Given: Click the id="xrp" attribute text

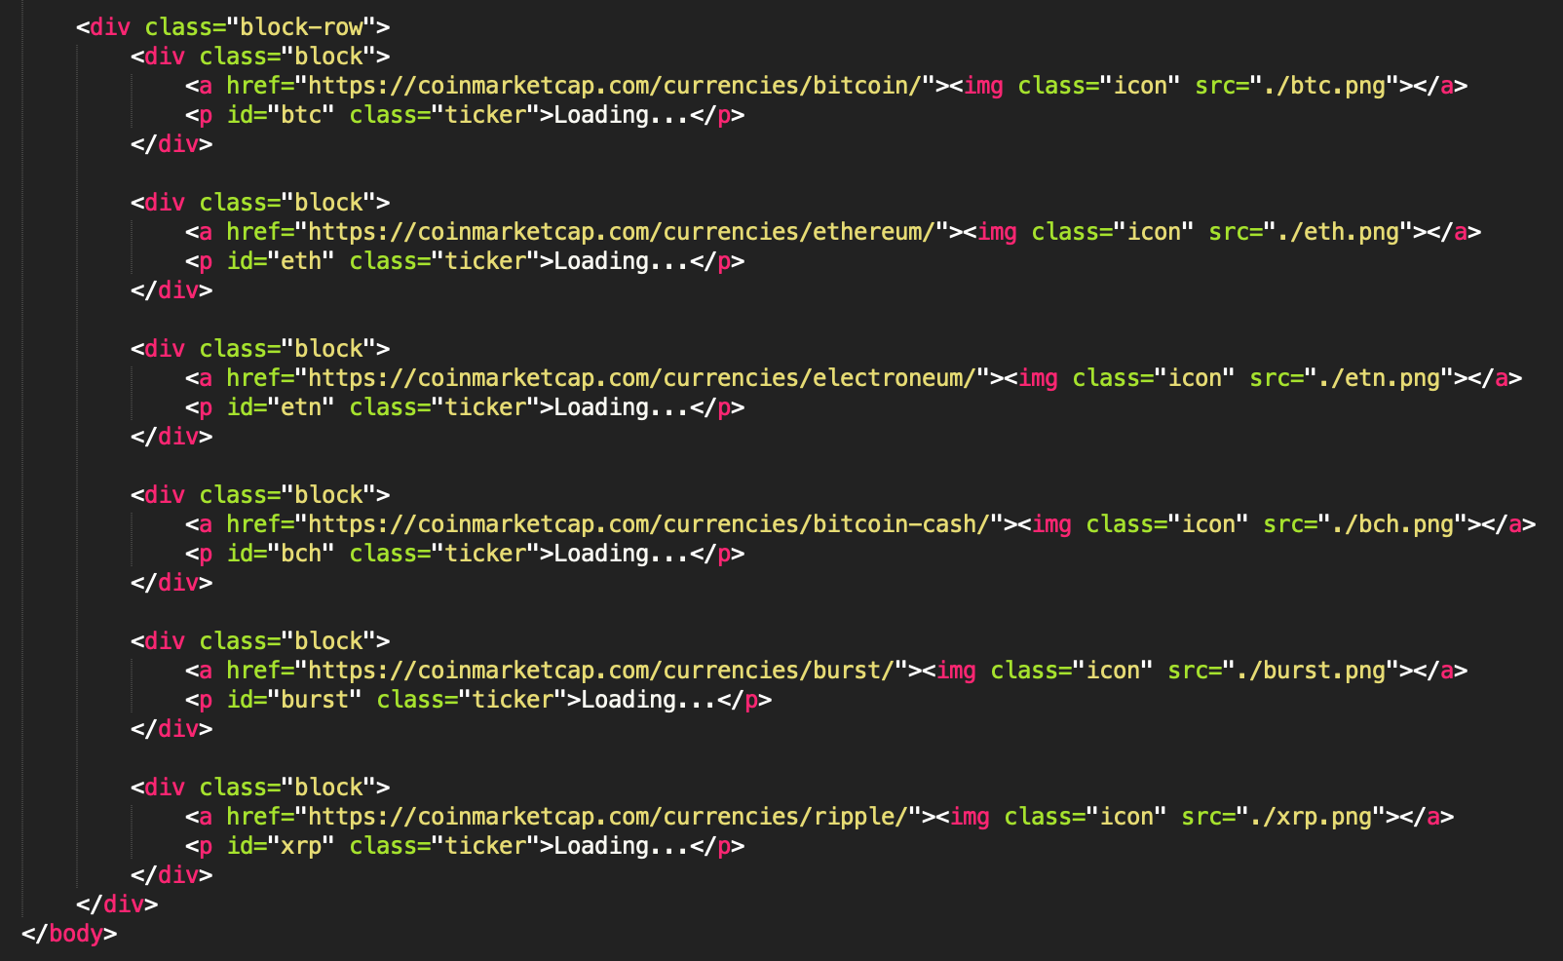Looking at the screenshot, I should (x=281, y=846).
